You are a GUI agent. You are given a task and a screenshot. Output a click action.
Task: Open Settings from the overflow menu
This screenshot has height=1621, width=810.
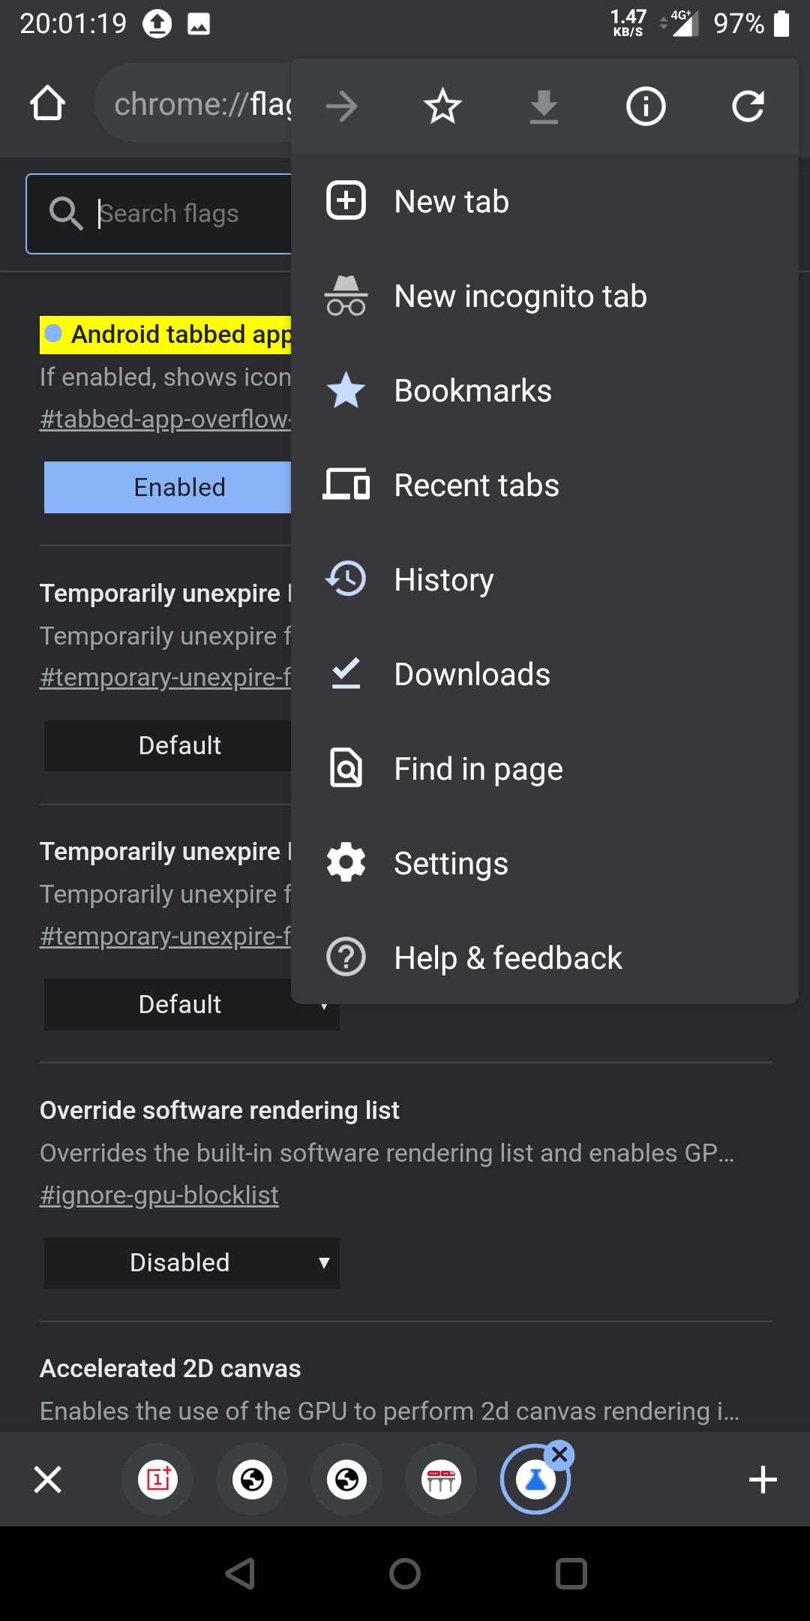tap(451, 864)
